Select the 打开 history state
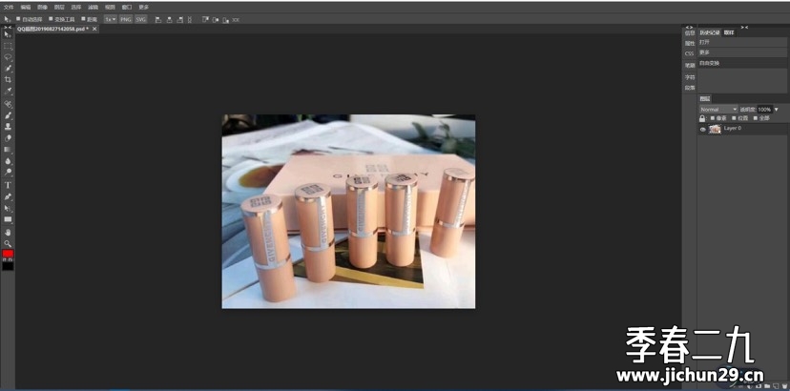 [x=742, y=42]
